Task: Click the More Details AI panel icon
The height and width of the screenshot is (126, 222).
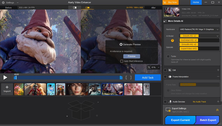Action: (x=165, y=21)
